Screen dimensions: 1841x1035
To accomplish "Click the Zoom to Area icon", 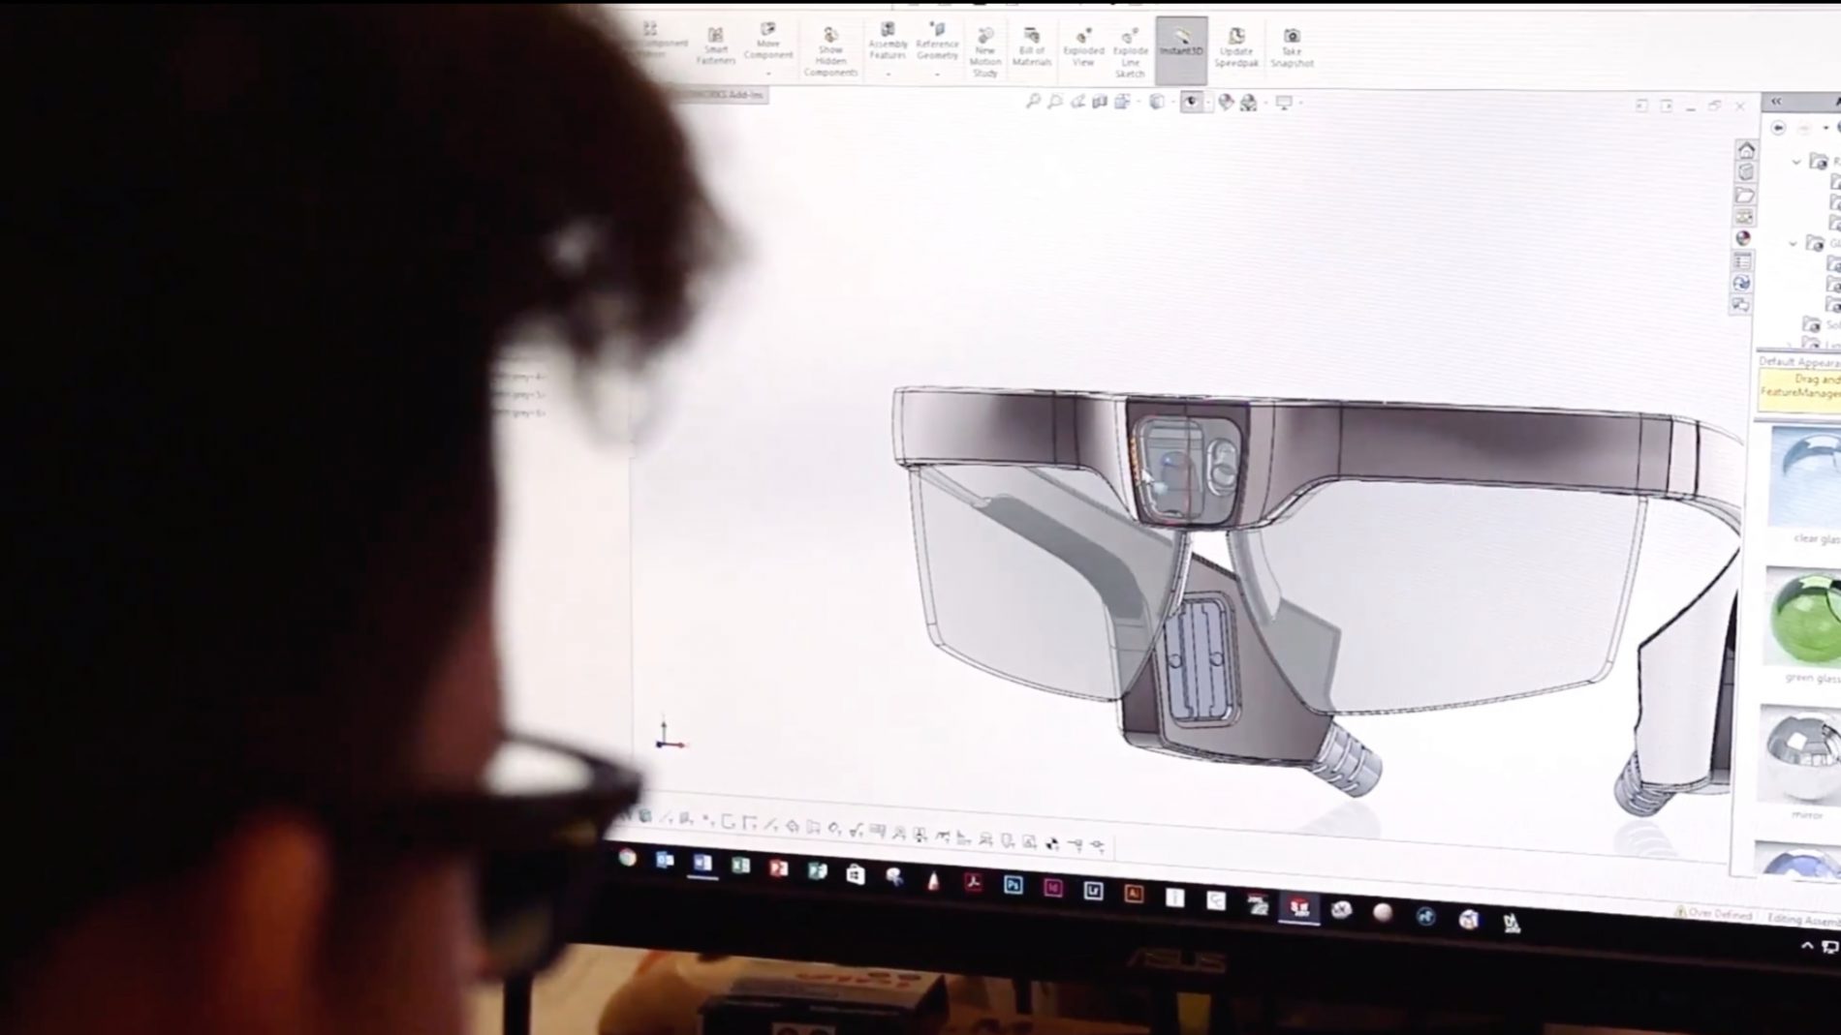I will [x=1055, y=101].
